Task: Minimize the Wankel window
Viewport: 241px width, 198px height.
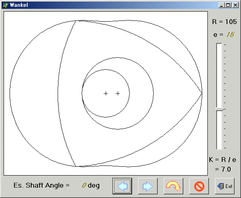Action: 222,5
